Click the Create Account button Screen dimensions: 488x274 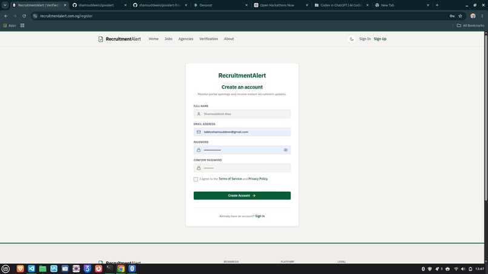pyautogui.click(x=242, y=195)
